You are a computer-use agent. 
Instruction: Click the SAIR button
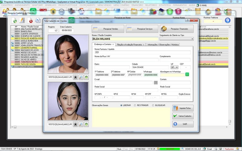(x=183, y=124)
